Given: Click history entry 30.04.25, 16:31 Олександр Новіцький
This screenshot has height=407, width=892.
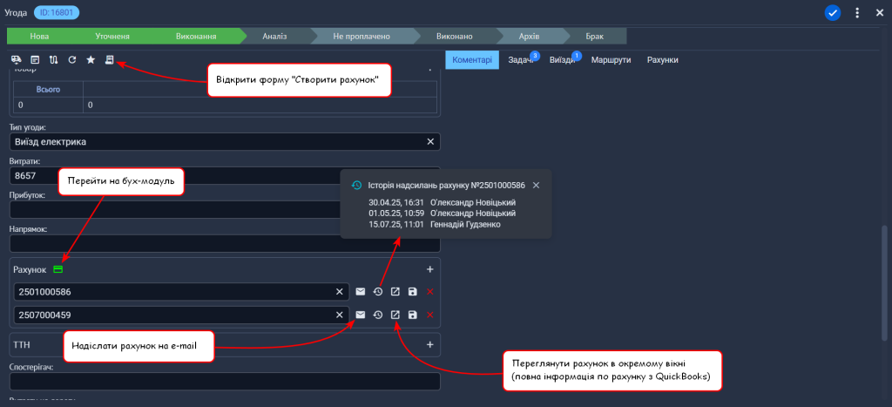Looking at the screenshot, I should point(442,202).
